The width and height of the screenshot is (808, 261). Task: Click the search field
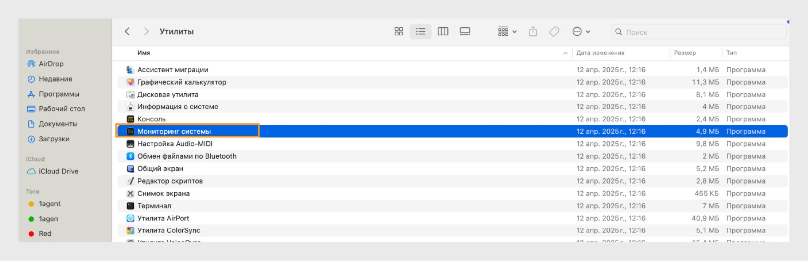pyautogui.click(x=699, y=32)
